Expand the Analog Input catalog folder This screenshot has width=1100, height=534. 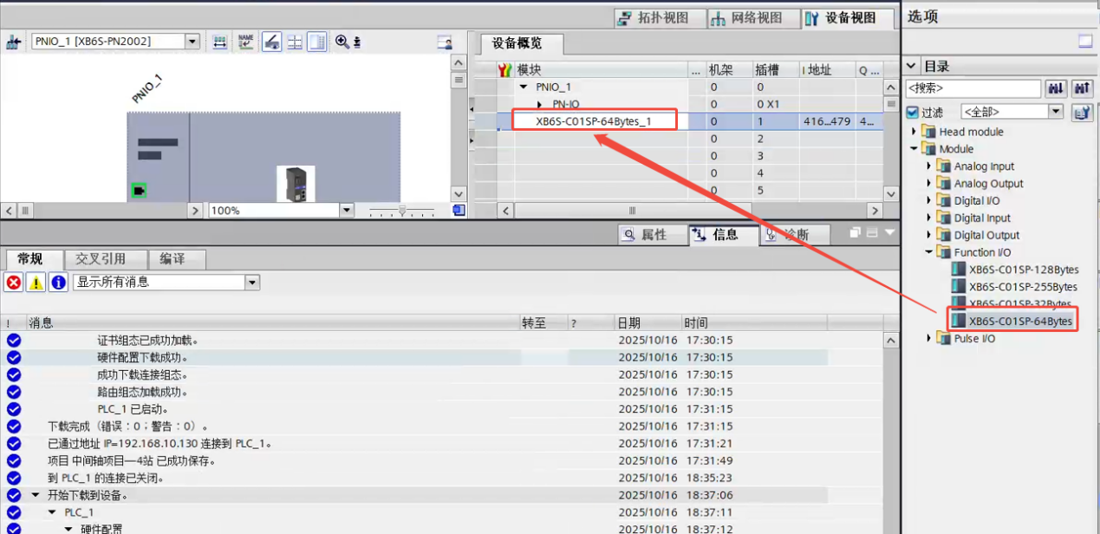point(929,166)
